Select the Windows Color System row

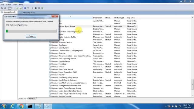pyautogui.click(x=93, y=48)
